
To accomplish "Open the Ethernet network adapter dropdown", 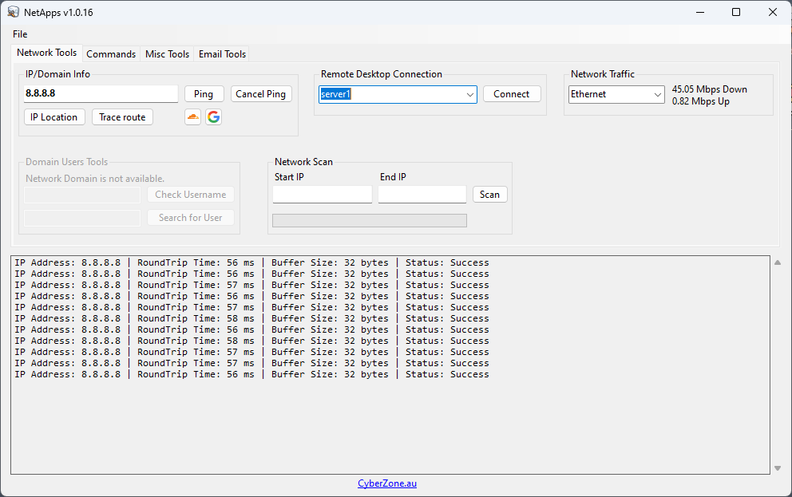I will click(658, 95).
